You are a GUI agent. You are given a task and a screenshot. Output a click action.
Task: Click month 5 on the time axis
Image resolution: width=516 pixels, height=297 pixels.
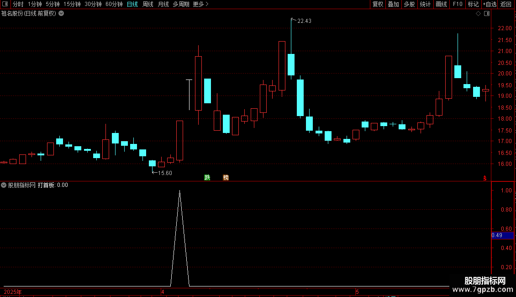click(x=357, y=292)
